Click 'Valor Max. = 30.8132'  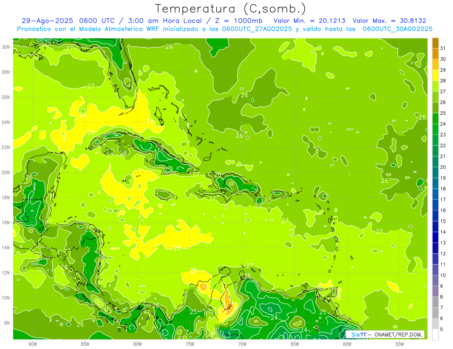[x=389, y=21]
